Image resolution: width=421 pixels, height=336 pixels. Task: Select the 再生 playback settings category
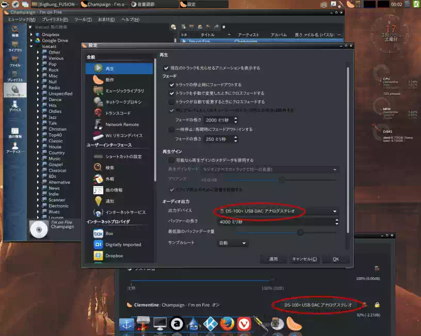(x=119, y=69)
